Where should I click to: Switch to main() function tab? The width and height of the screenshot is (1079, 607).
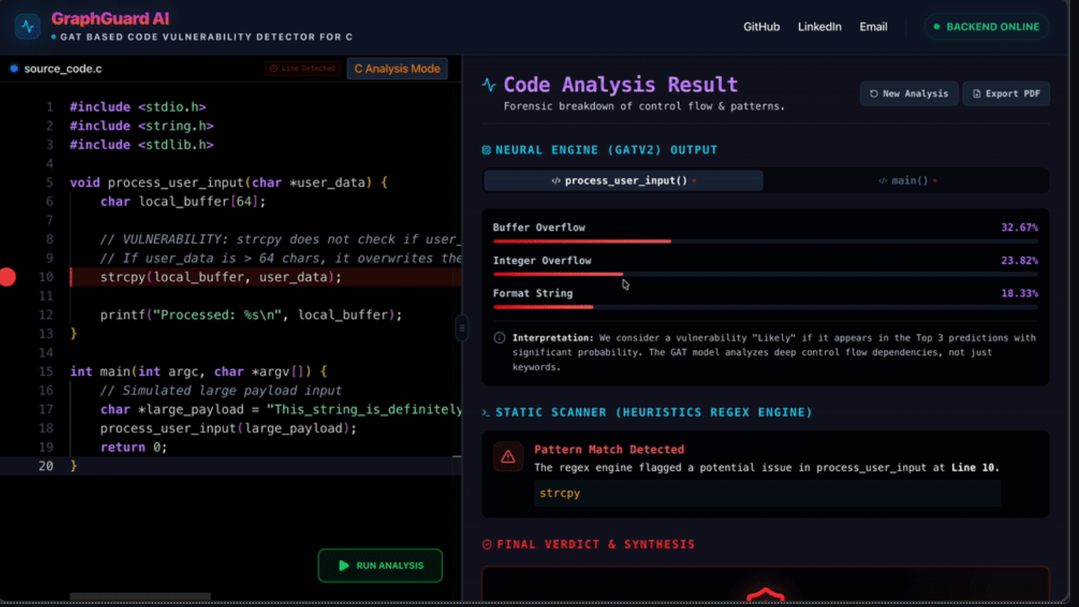click(x=907, y=180)
